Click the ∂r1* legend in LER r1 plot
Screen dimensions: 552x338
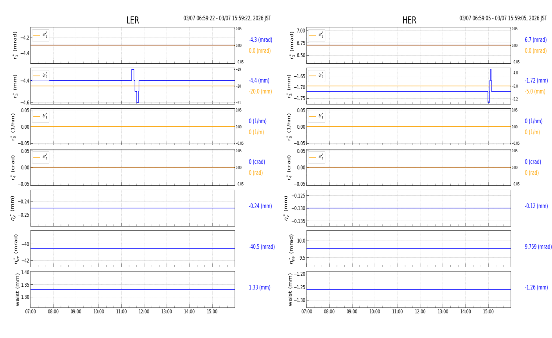[x=41, y=35]
